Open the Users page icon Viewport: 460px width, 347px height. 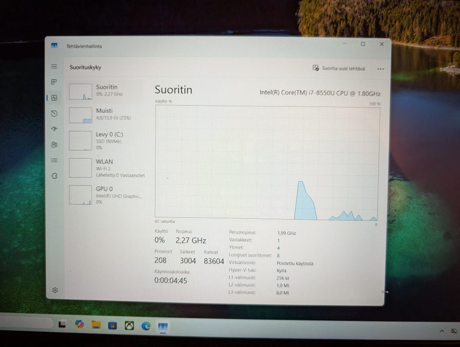point(54,144)
